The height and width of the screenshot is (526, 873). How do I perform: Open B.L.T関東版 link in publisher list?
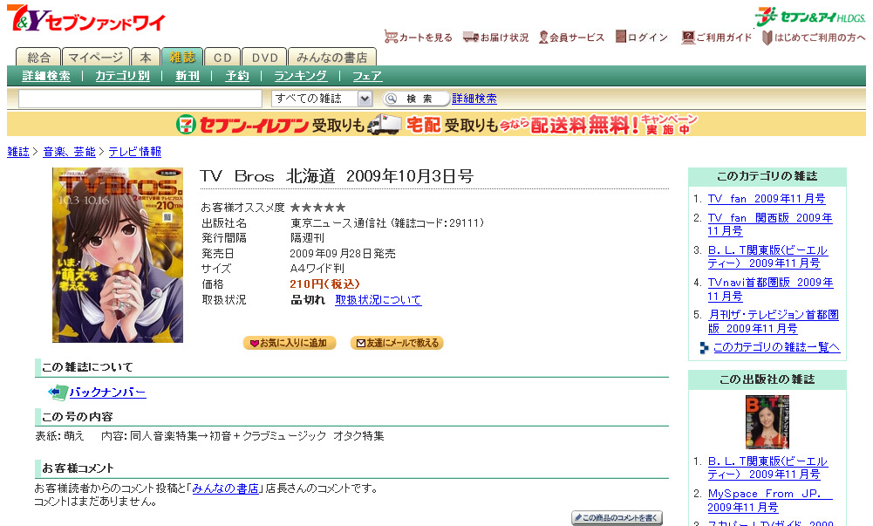[767, 468]
